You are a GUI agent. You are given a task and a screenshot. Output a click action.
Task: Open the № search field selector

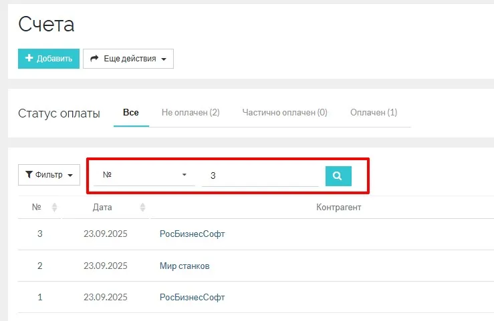[144, 176]
